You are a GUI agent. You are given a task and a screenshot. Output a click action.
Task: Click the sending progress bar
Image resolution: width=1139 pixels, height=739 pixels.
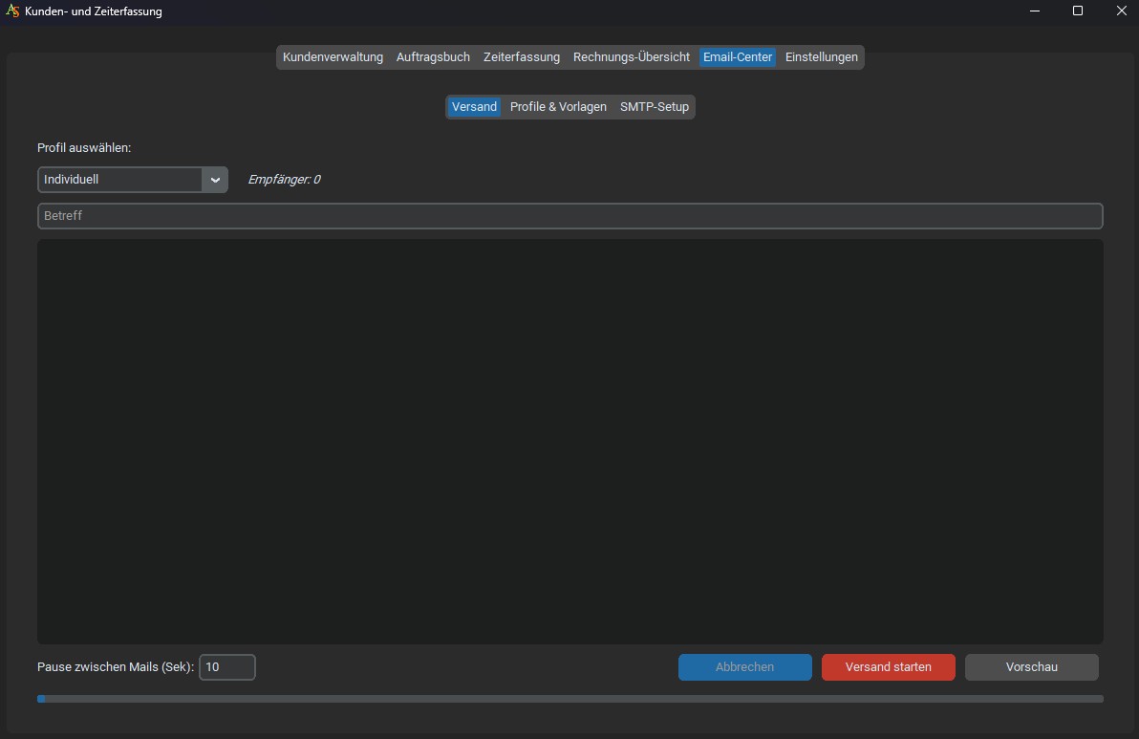click(570, 699)
